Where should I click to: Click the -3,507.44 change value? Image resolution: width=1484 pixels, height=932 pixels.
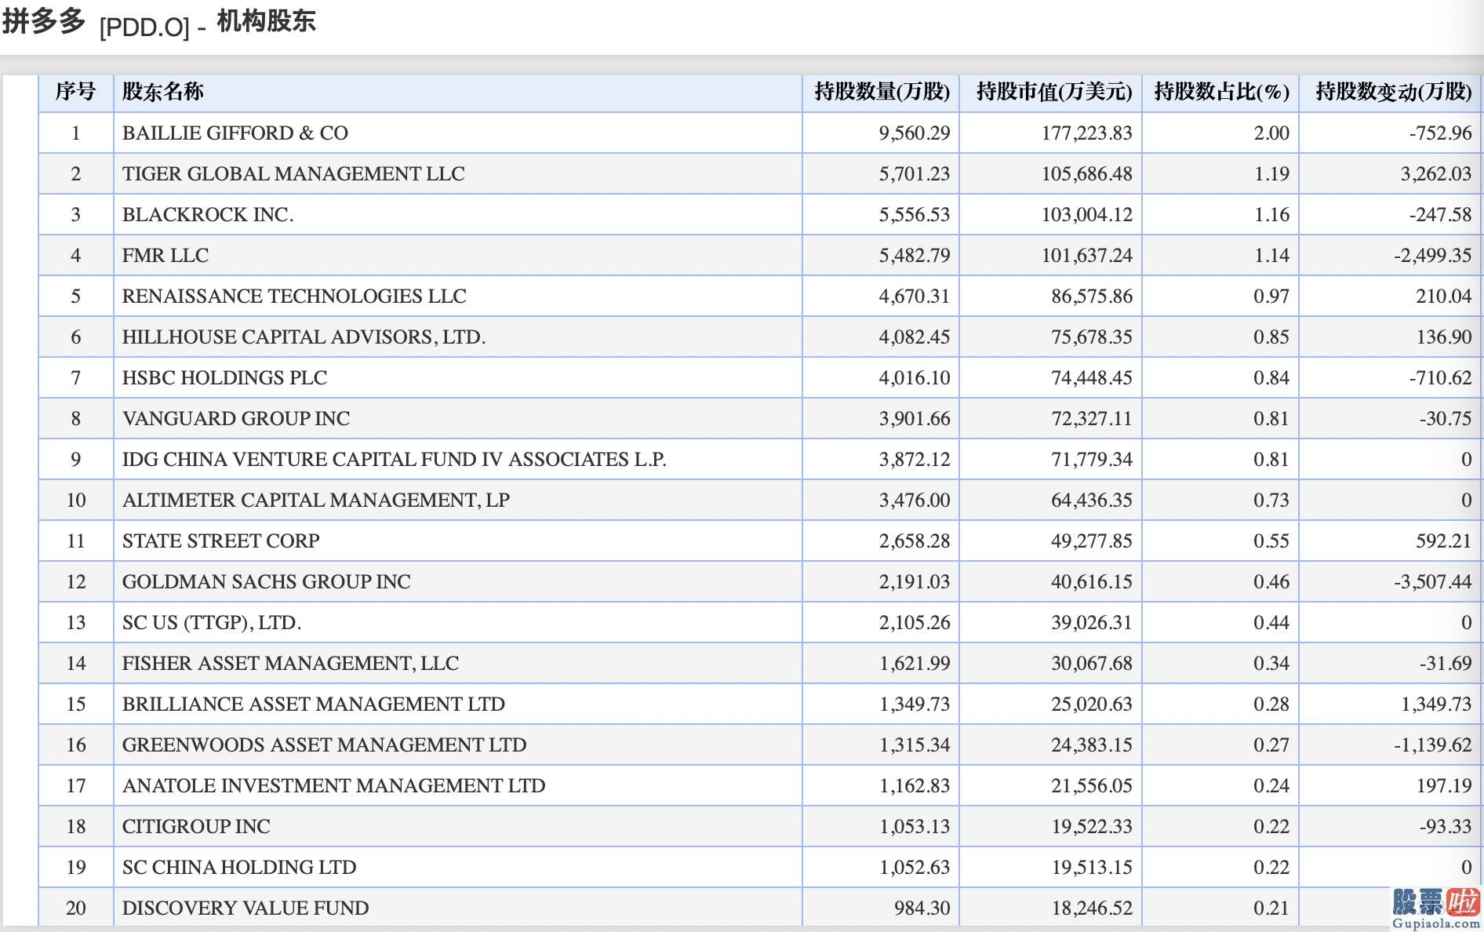[1432, 582]
